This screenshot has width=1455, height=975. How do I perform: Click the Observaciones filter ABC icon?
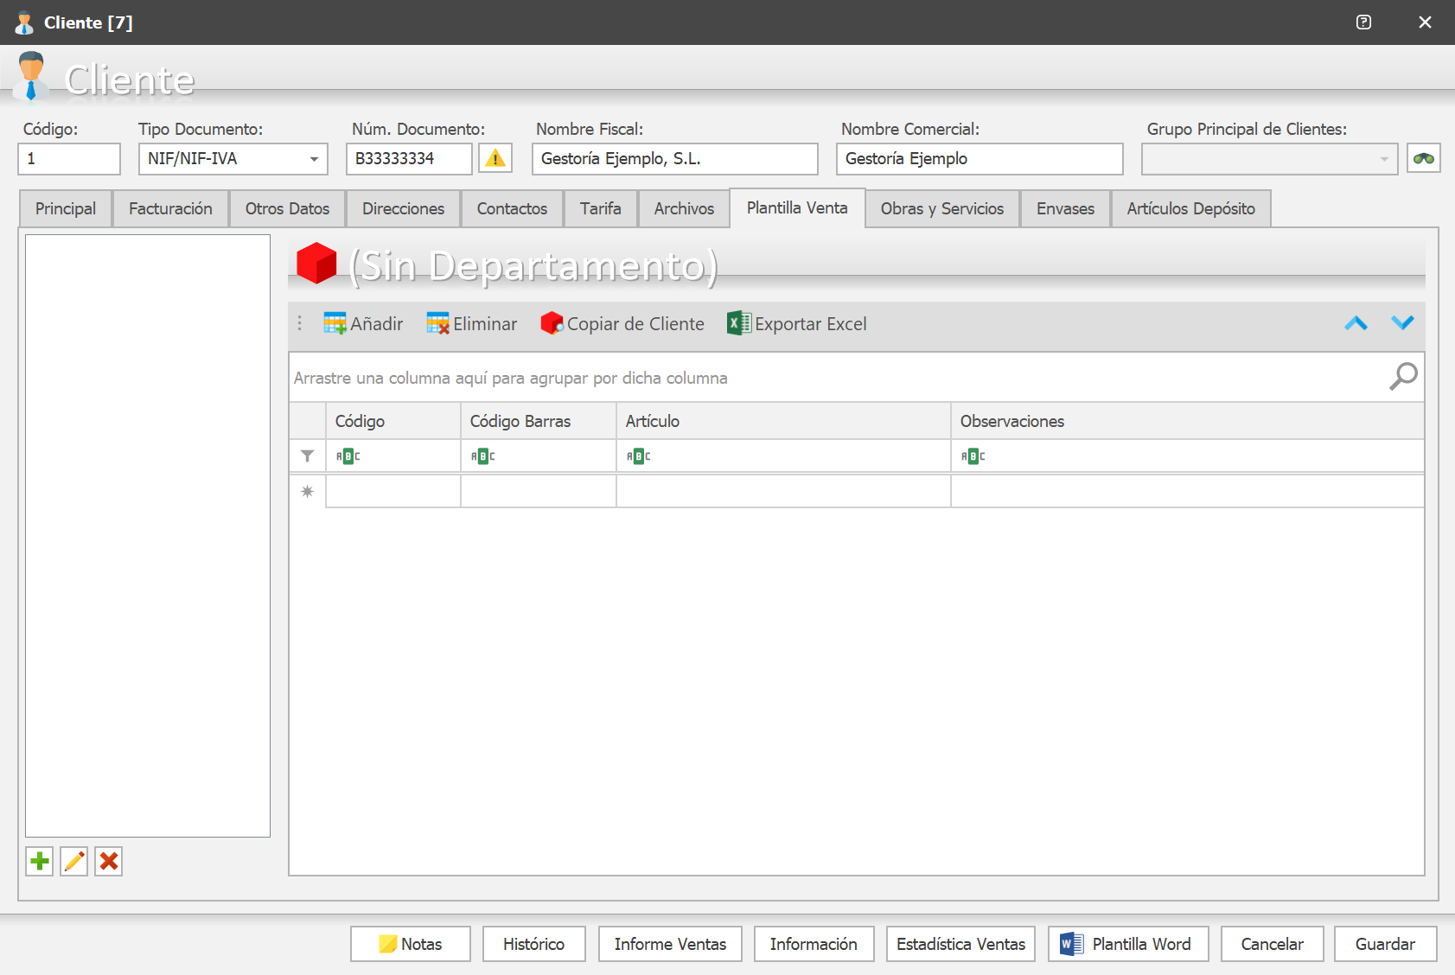(x=973, y=456)
